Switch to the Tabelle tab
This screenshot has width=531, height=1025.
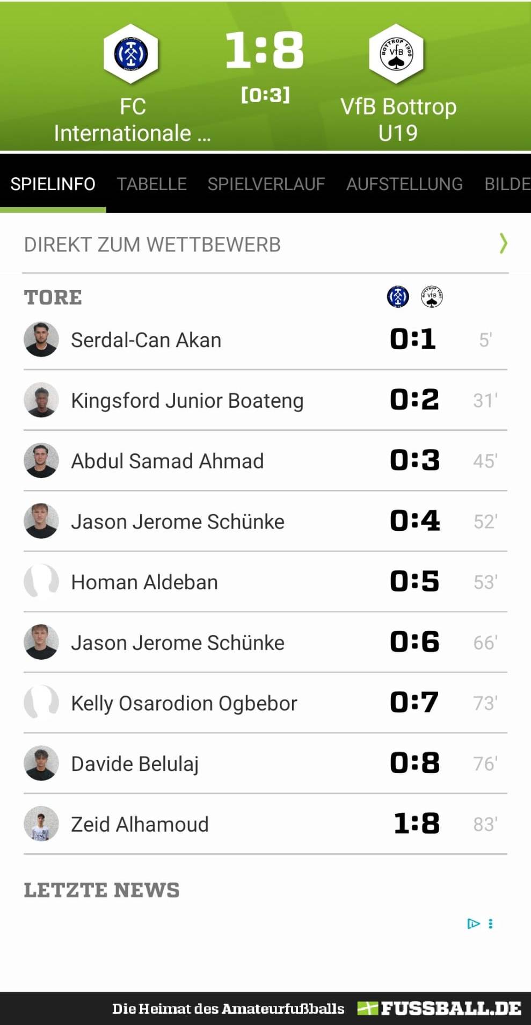click(152, 184)
